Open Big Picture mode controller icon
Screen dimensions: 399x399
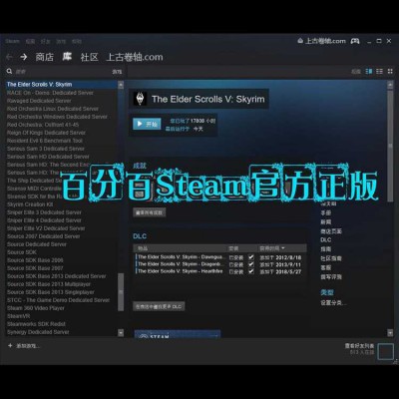click(x=355, y=41)
